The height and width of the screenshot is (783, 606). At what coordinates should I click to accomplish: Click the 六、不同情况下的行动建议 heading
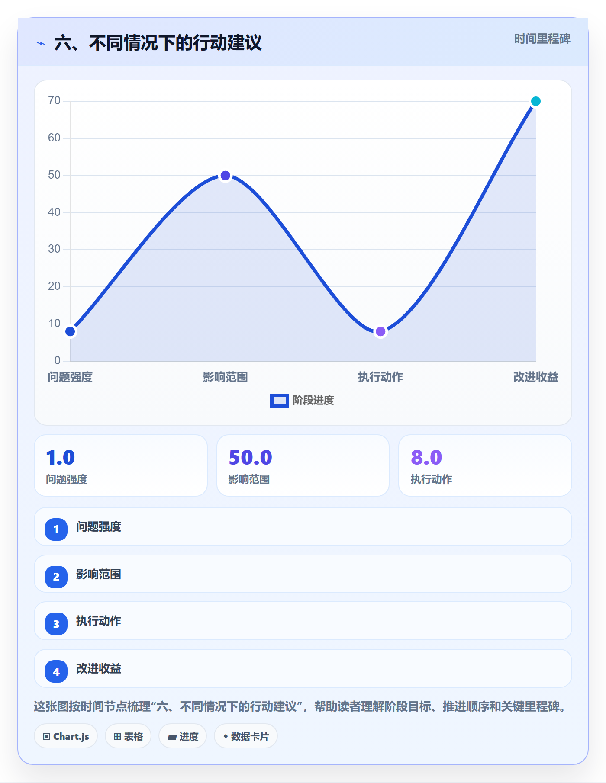(x=158, y=43)
